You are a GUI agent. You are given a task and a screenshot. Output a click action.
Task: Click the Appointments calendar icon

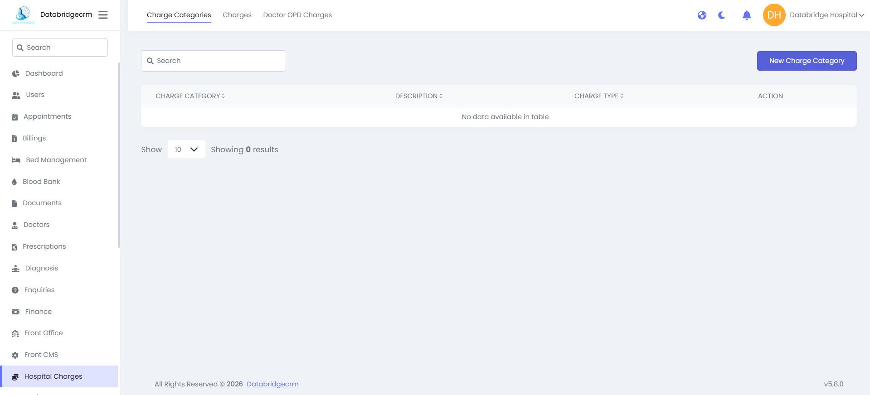click(15, 117)
